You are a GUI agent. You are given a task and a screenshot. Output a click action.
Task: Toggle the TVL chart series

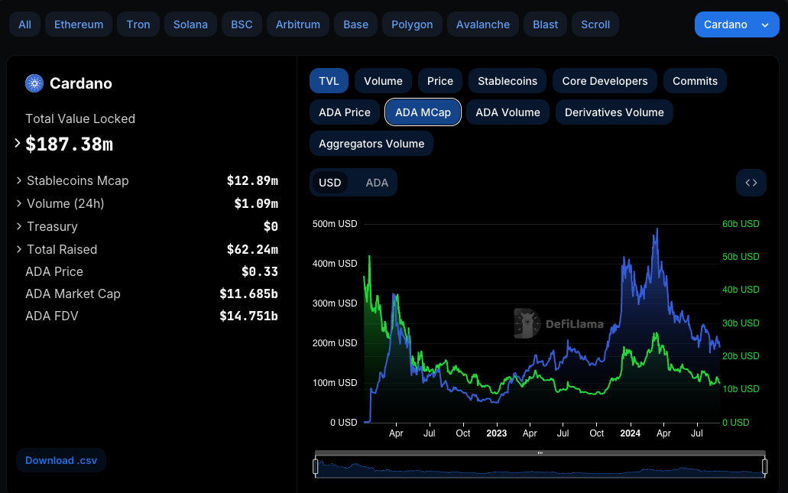tap(329, 81)
